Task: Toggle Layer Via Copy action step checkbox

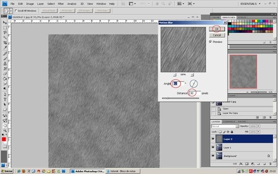Action: (x=213, y=113)
